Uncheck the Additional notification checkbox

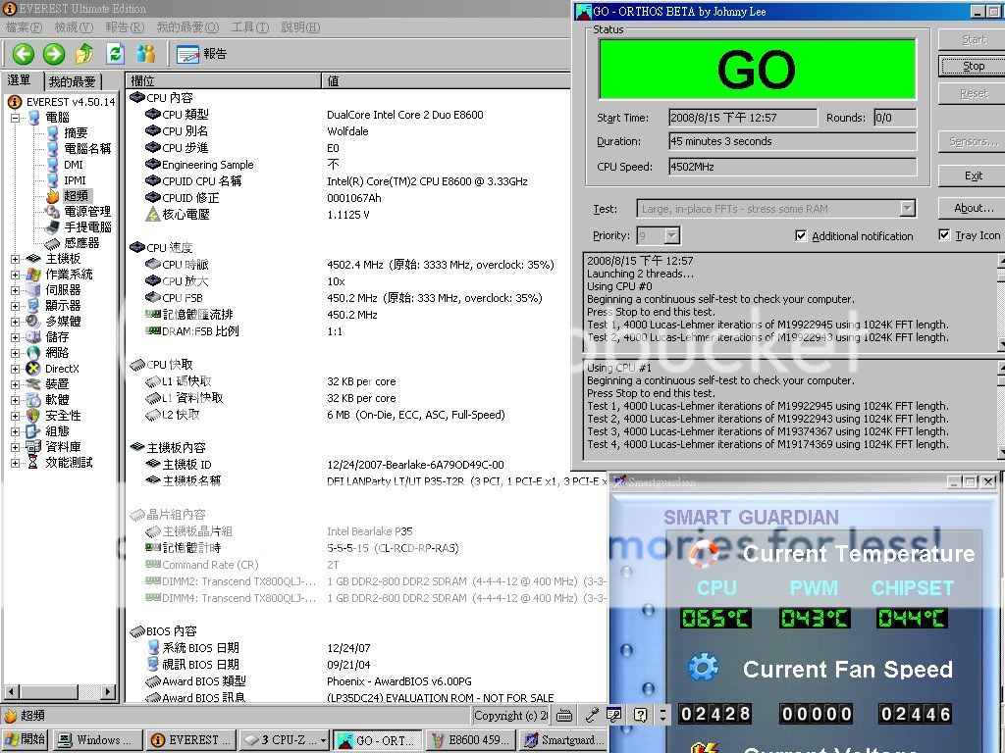click(801, 235)
